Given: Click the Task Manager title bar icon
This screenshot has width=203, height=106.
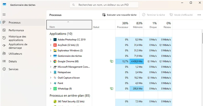Looking at the screenshot, I should tap(4, 5).
